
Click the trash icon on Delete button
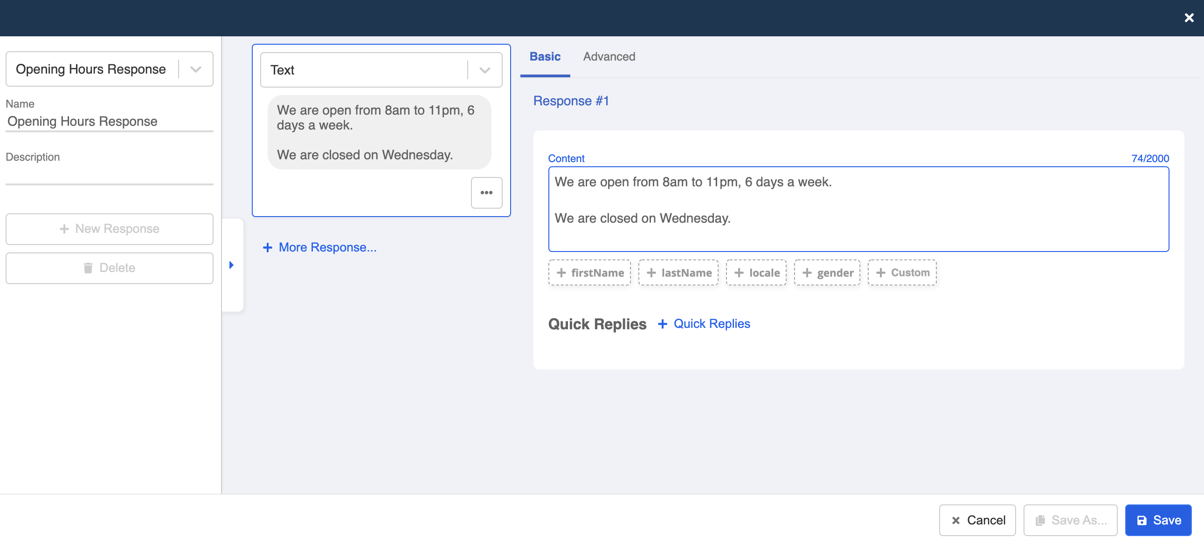pyautogui.click(x=89, y=267)
